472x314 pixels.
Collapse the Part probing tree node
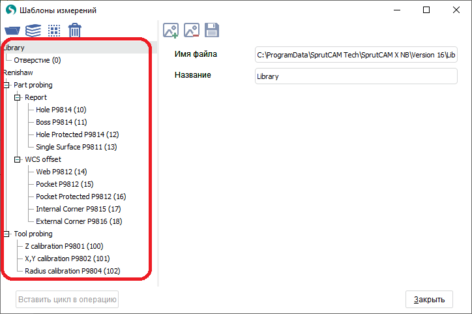(x=7, y=85)
